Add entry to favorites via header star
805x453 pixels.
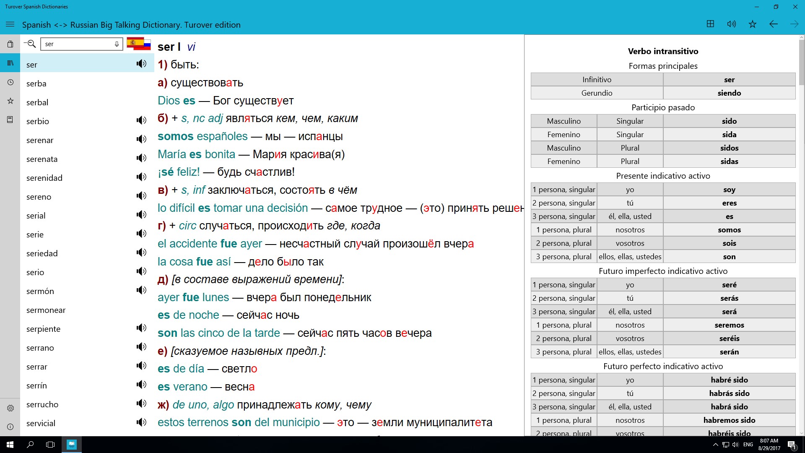(753, 24)
